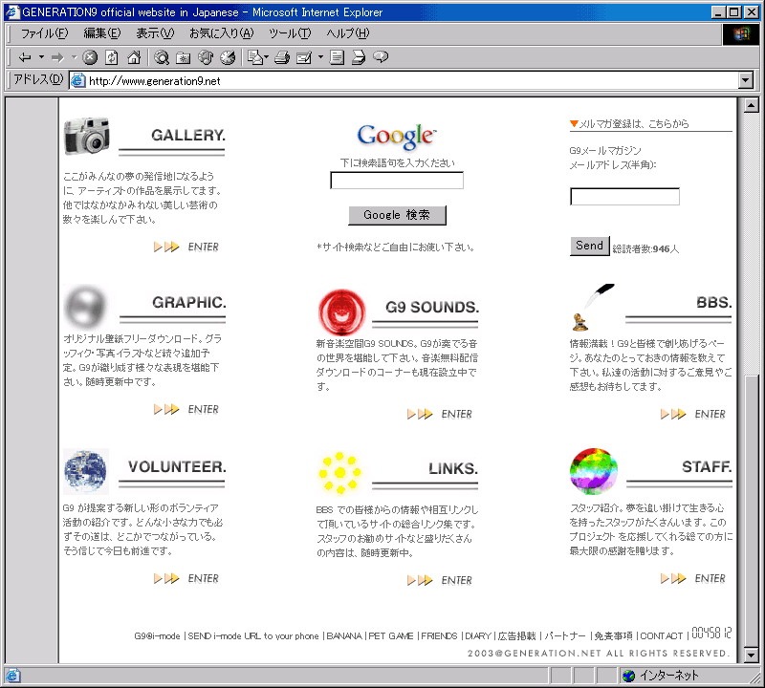Open the Search pane toolbar icon
The width and height of the screenshot is (765, 688).
coord(162,58)
